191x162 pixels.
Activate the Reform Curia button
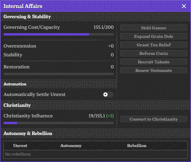[x=154, y=53]
